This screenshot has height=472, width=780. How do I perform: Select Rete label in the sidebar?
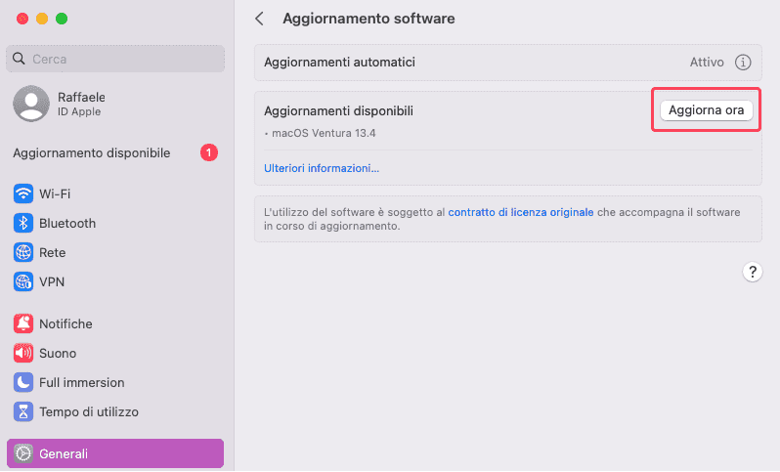click(x=52, y=253)
